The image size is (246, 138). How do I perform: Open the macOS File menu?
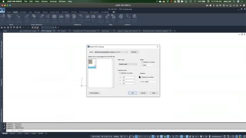26,2
